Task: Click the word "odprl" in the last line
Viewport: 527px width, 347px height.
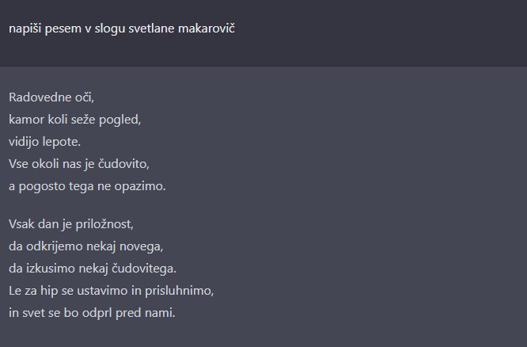Action: 112,312
